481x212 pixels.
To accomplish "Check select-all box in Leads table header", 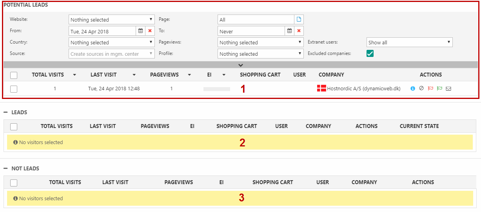I will (x=14, y=126).
